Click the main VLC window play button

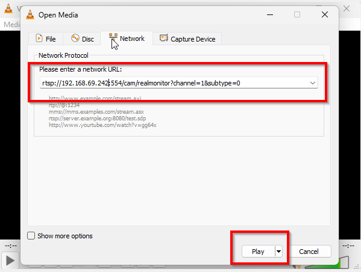(x=10, y=261)
